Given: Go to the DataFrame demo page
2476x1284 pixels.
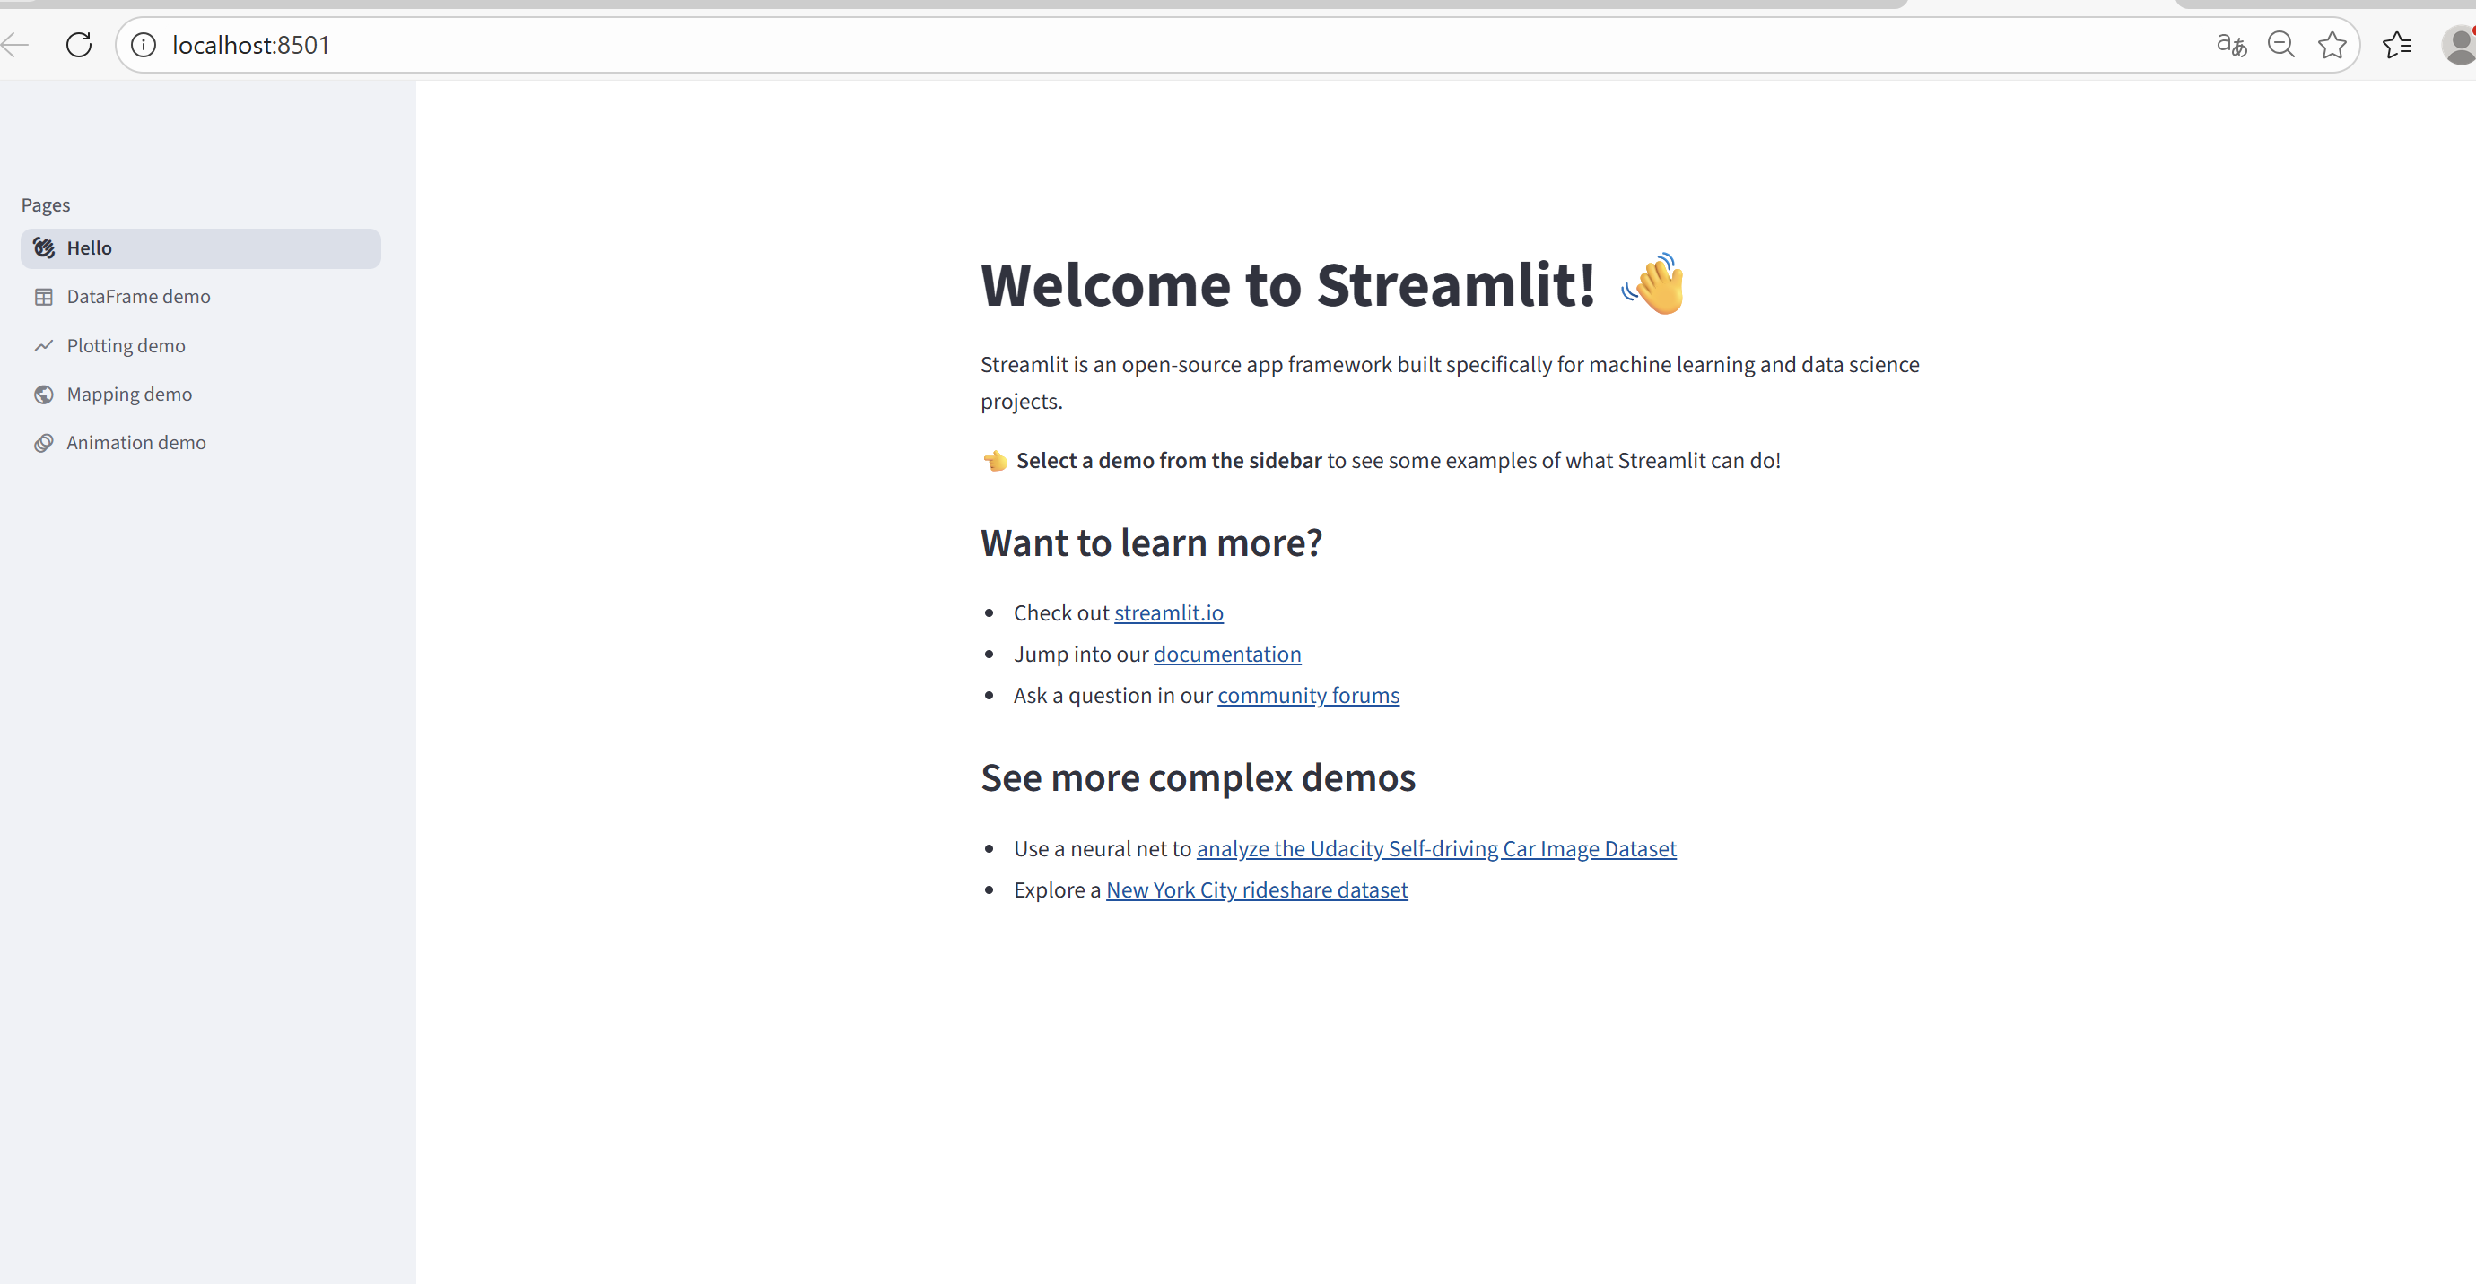Looking at the screenshot, I should (138, 297).
